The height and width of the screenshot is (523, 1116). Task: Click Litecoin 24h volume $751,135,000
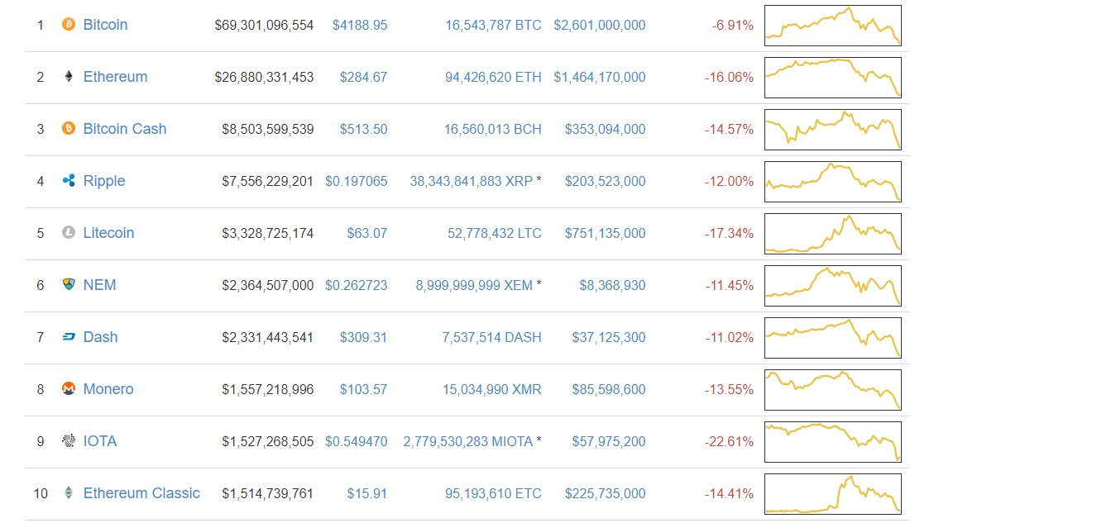pos(605,234)
